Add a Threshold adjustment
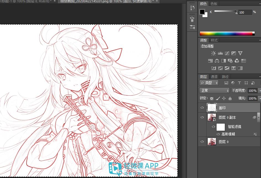 click(x=227, y=68)
